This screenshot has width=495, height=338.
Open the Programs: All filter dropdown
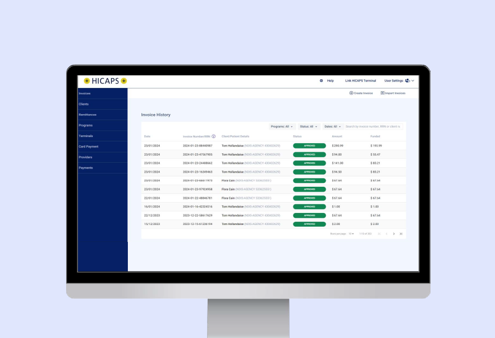282,127
